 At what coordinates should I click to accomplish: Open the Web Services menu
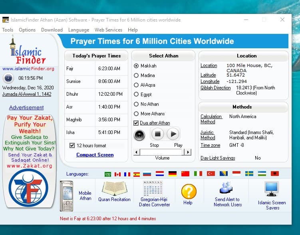click(x=108, y=30)
